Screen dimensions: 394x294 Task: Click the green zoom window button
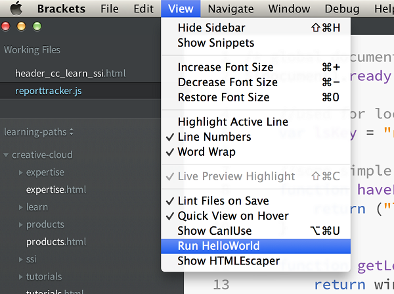click(x=37, y=26)
